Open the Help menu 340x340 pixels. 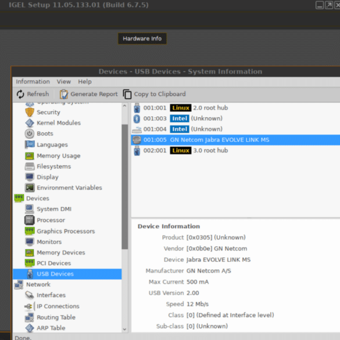point(85,82)
